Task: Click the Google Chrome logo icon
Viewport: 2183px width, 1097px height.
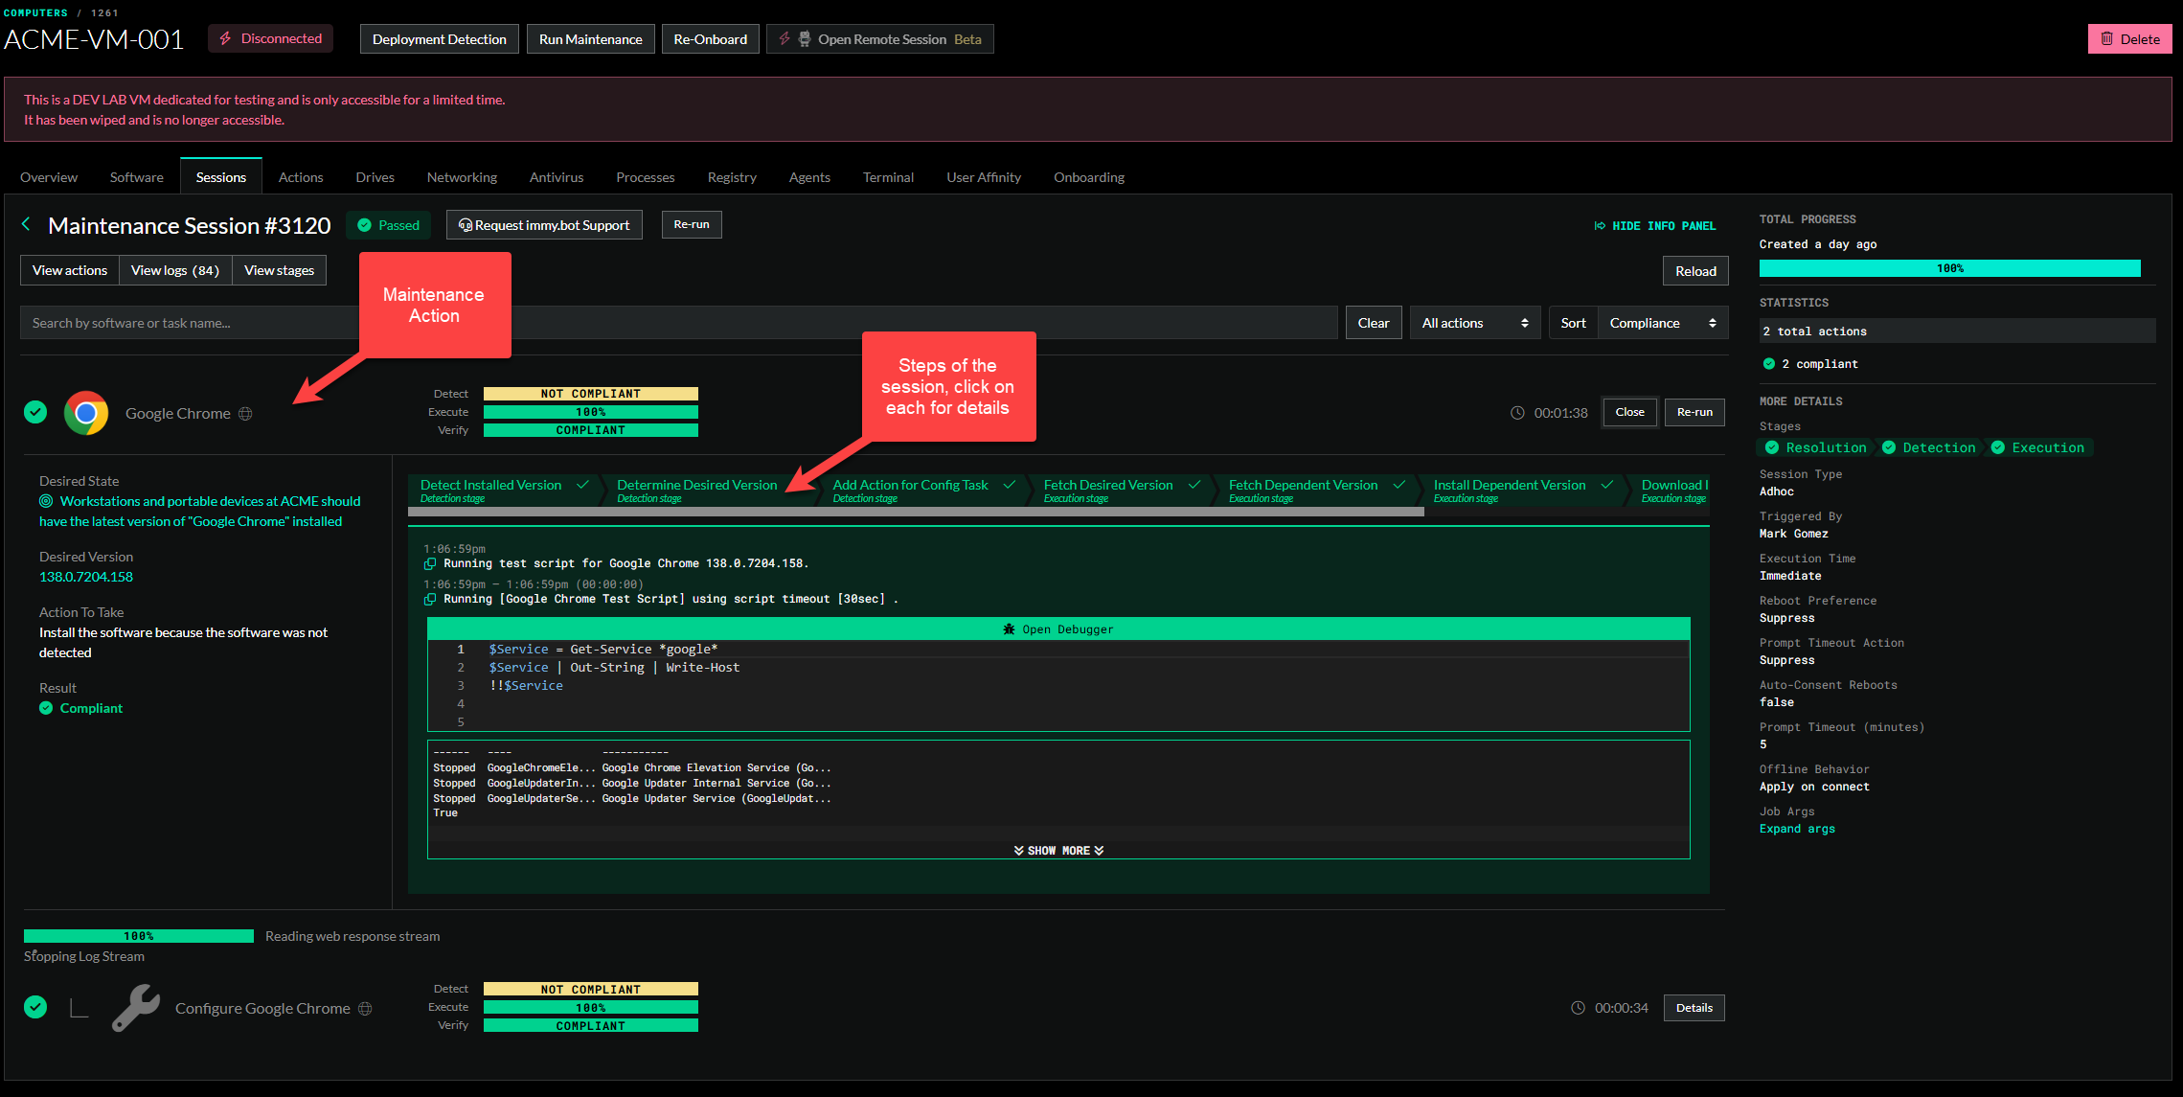Action: pyautogui.click(x=86, y=413)
